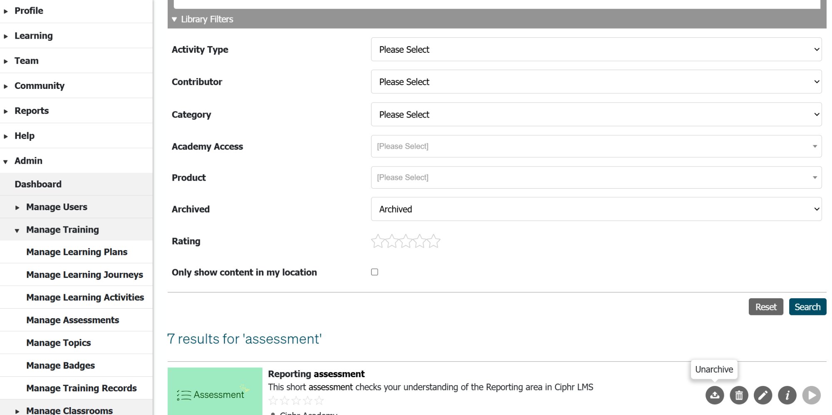Unarchive the Reporting assessment activity

point(714,395)
